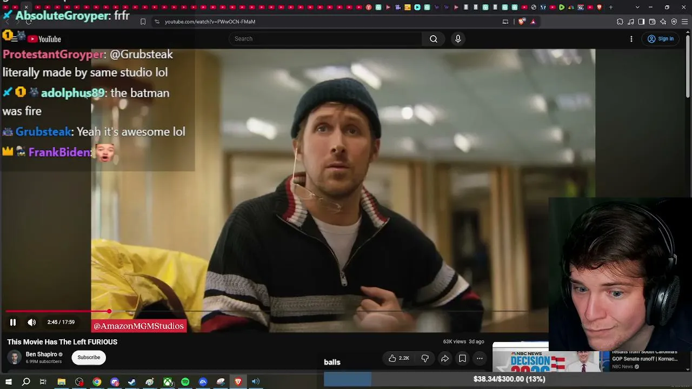Open the Ben Shapiro channel name link
The width and height of the screenshot is (692, 389).
pos(41,354)
